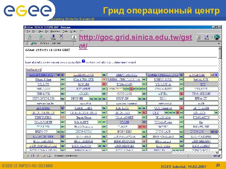Select the GStat browser tab
Screen dimensions: 226x169
52,44
